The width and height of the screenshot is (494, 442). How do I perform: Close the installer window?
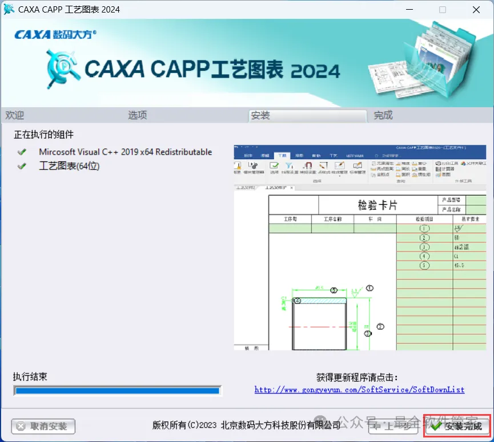click(x=476, y=10)
